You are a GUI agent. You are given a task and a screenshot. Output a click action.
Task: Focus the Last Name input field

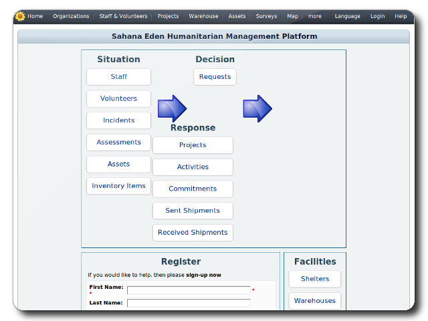[x=189, y=303]
